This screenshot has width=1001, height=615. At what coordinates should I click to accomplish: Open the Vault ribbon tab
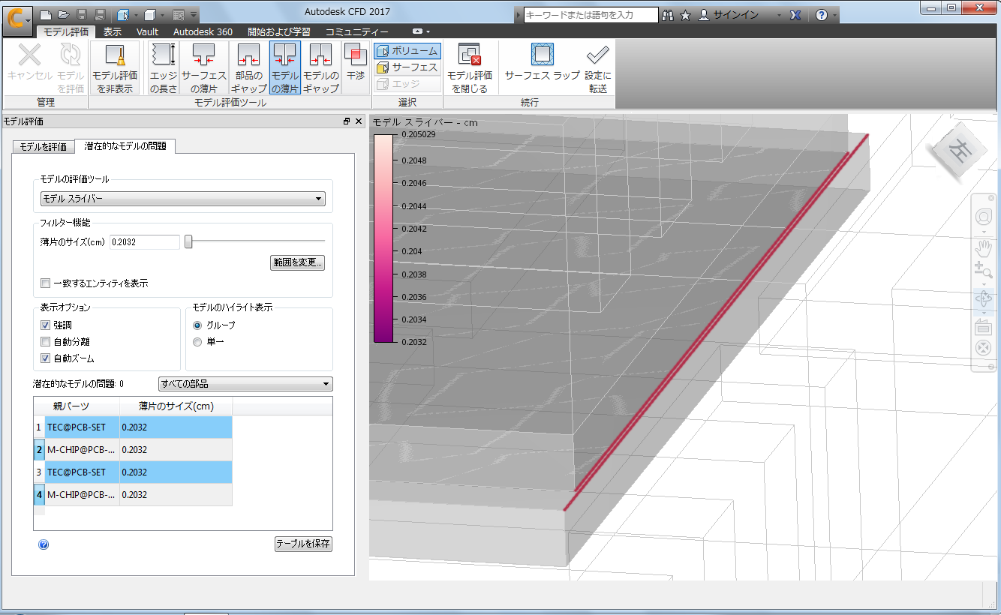tap(147, 31)
